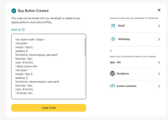This screenshot has width=168, height=120.
Task: Click the Email envelope icon
Action: click(113, 26)
